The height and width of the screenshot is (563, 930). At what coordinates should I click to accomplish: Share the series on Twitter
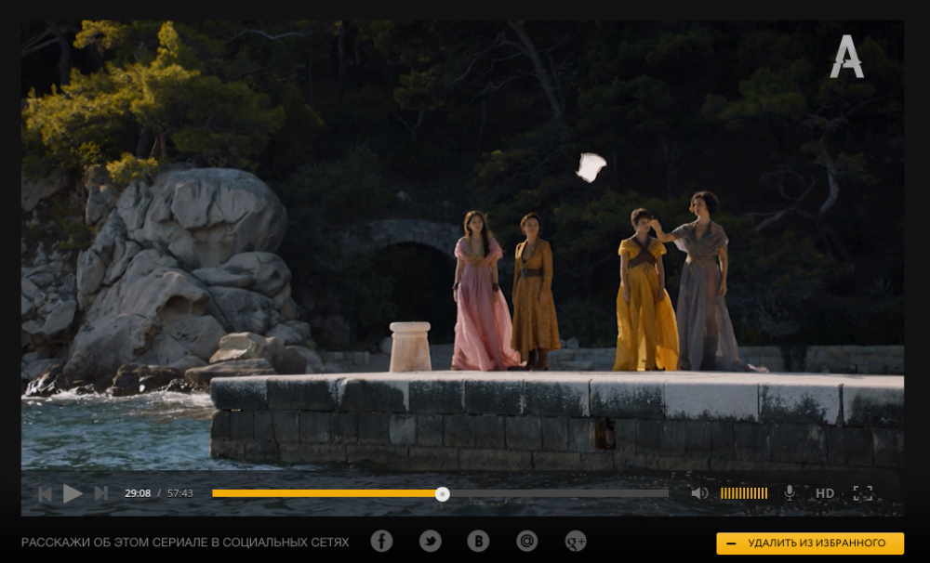click(x=430, y=541)
